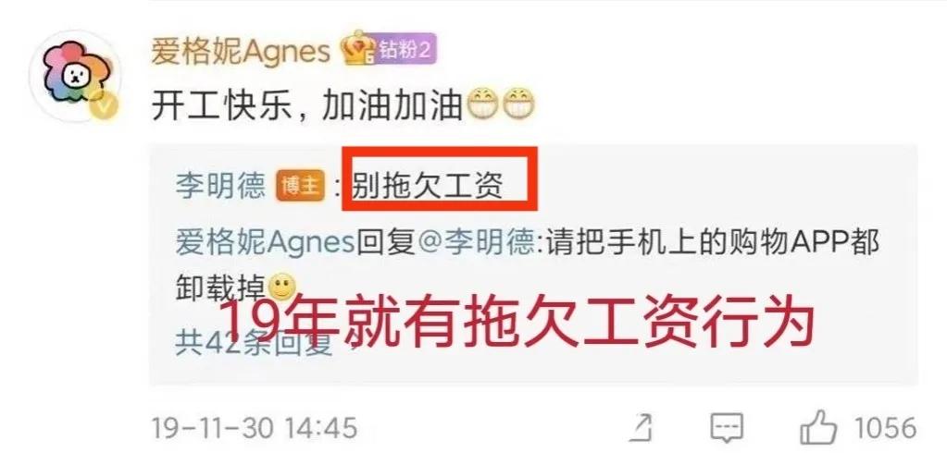Viewport: 947px width, 453px height.
Task: Click the 19-11-30 14:45 timestamp
Action: coord(253,428)
